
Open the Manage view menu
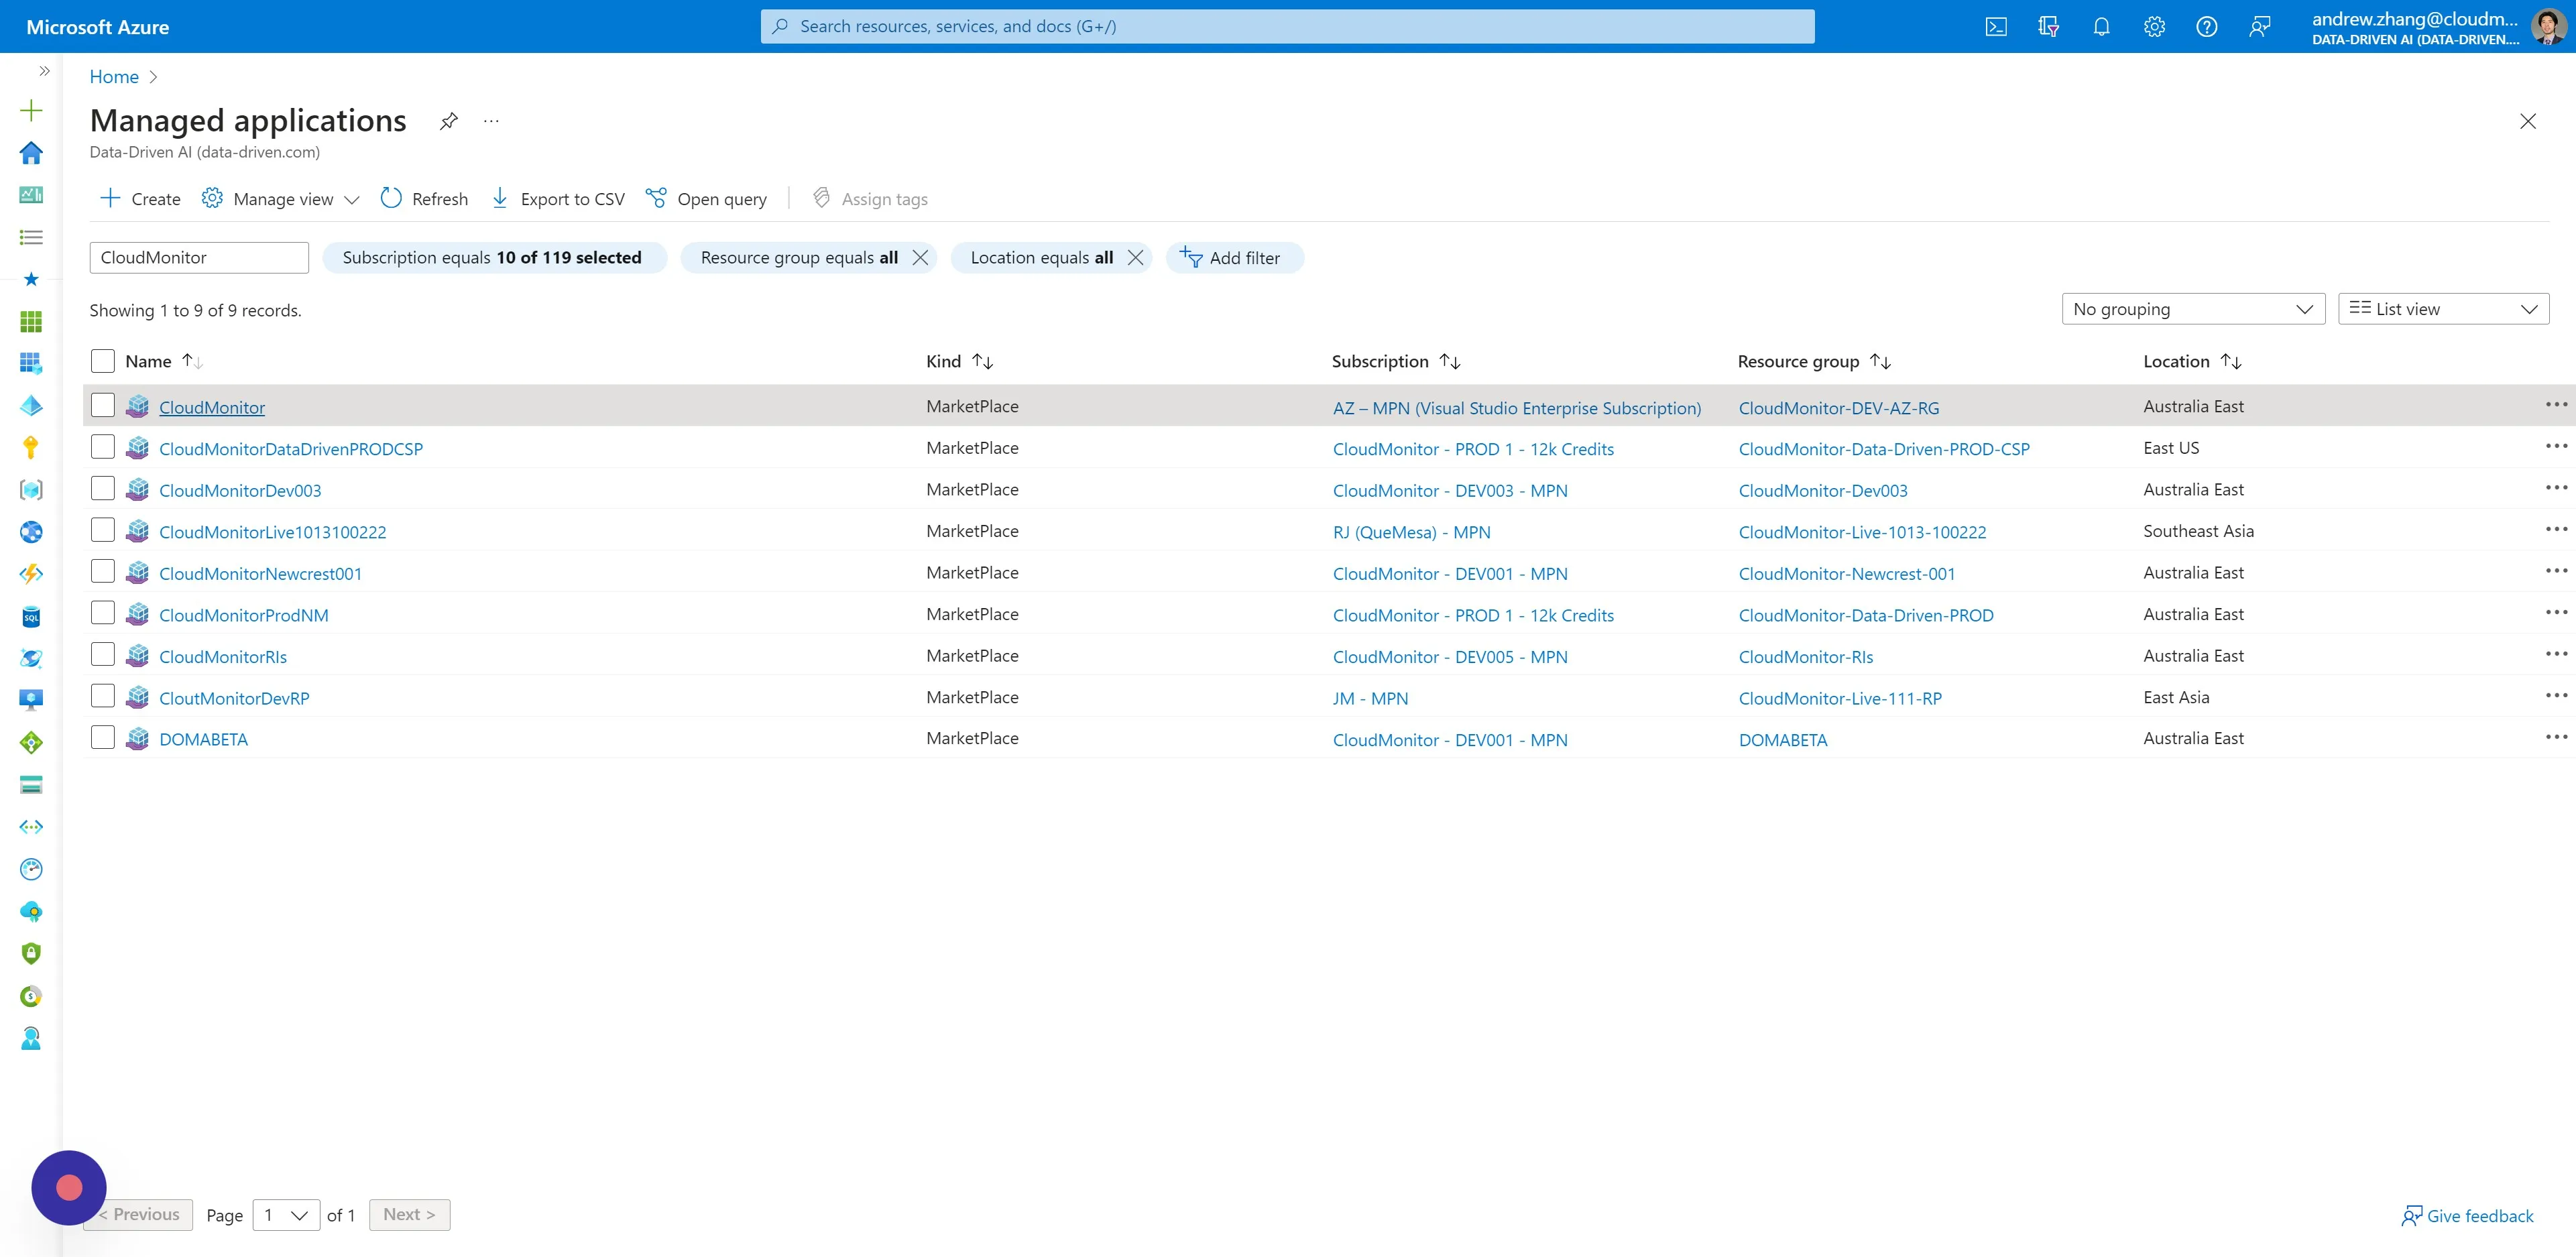(280, 199)
